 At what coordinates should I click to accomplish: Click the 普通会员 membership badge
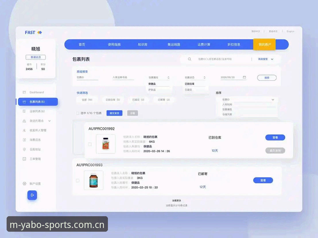coord(36,57)
